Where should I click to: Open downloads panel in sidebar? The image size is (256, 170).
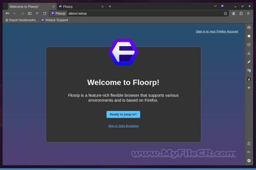point(249,53)
